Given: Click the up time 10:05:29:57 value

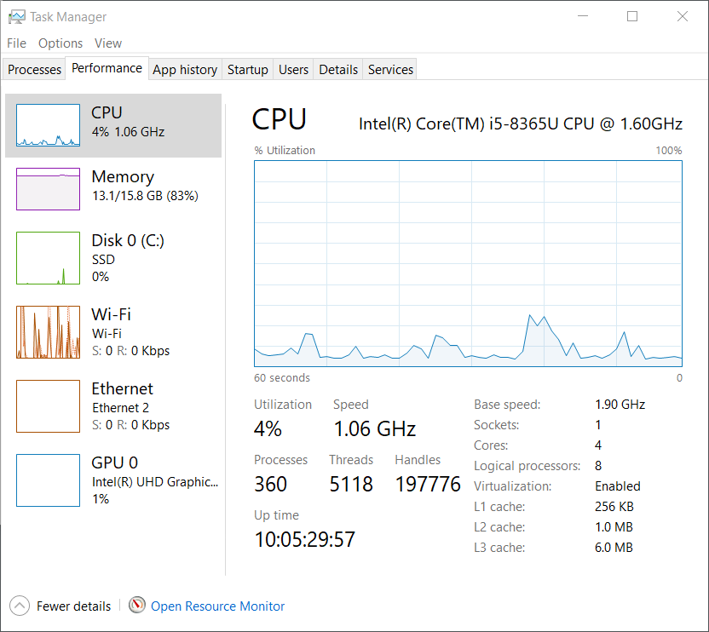Looking at the screenshot, I should 305,539.
